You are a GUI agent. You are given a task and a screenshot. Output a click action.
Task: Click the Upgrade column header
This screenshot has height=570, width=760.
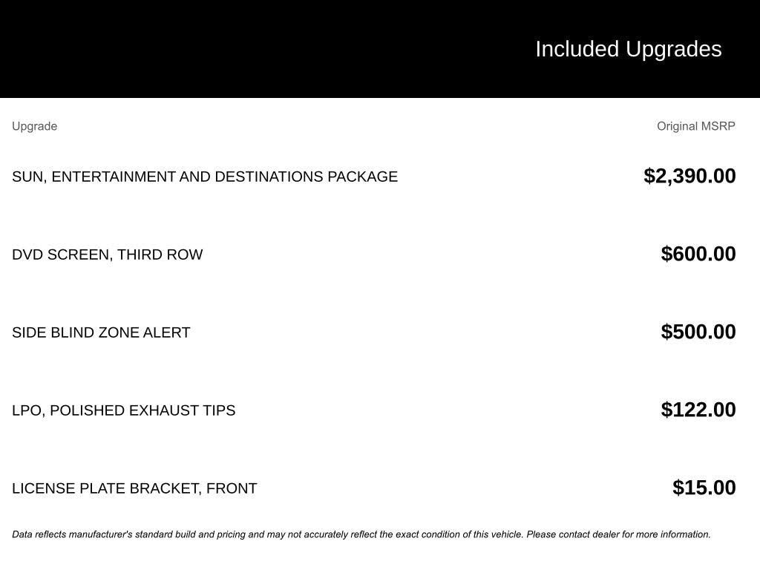[34, 126]
